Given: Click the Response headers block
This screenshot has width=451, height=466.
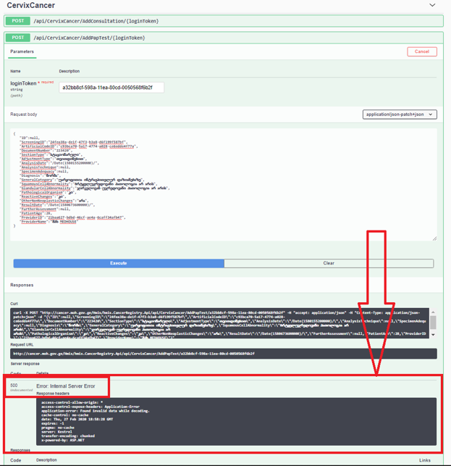Looking at the screenshot, I should [235, 421].
